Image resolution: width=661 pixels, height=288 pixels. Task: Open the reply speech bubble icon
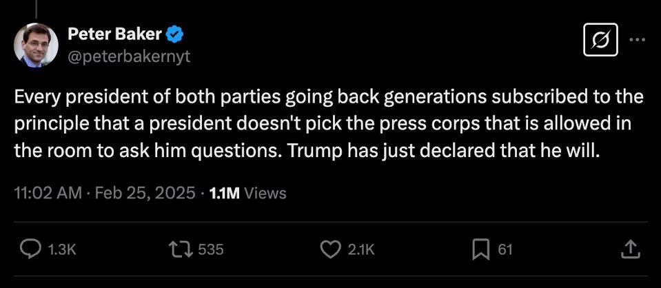click(29, 249)
